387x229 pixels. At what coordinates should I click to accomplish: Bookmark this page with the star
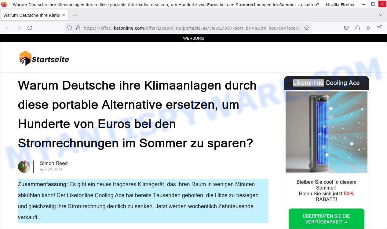tap(307, 28)
